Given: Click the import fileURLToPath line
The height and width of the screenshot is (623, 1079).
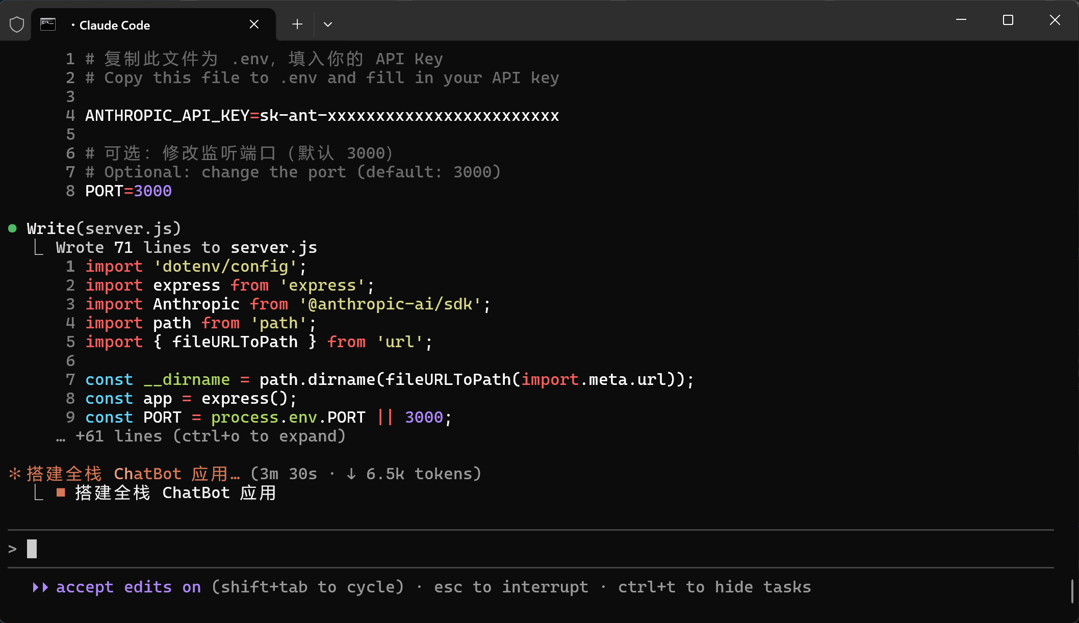Looking at the screenshot, I should coord(259,342).
